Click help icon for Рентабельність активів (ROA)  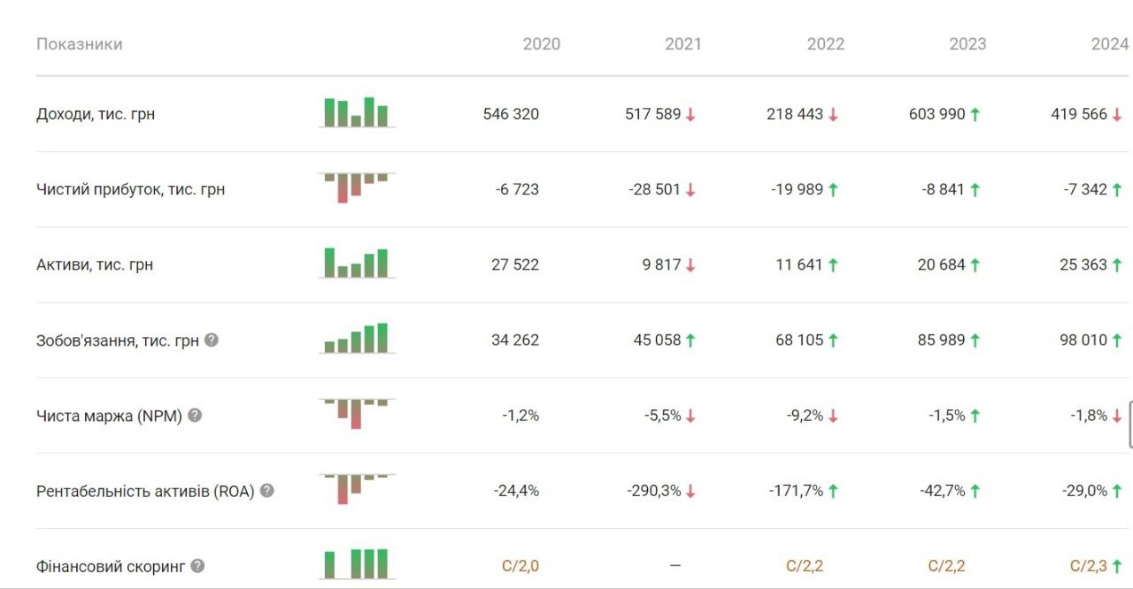coord(266,490)
